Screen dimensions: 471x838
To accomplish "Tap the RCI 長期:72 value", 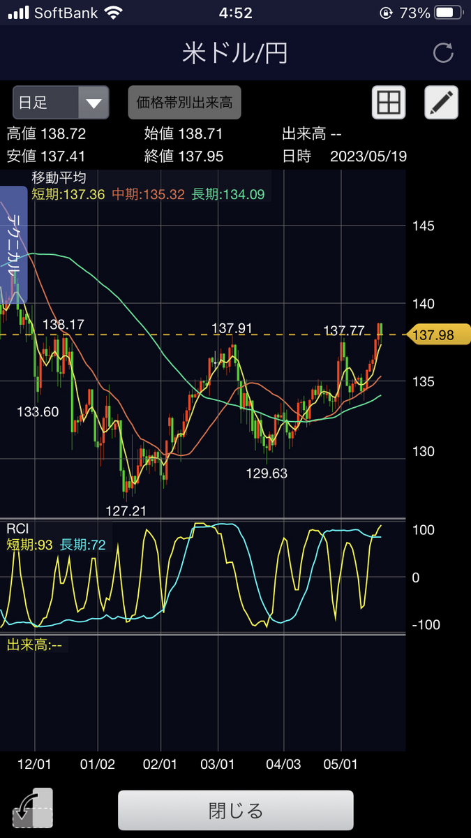I will pyautogui.click(x=83, y=545).
